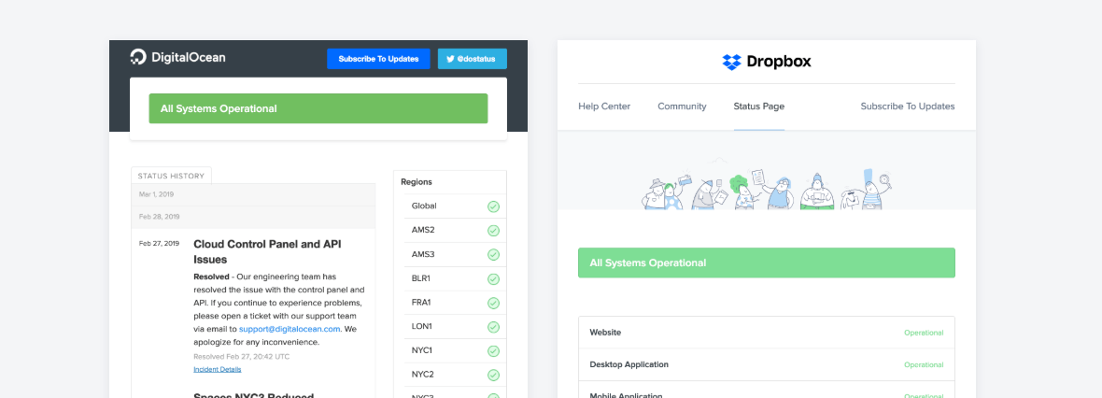This screenshot has height=398, width=1102.
Task: Click the LON1 region label
Action: coord(422,326)
